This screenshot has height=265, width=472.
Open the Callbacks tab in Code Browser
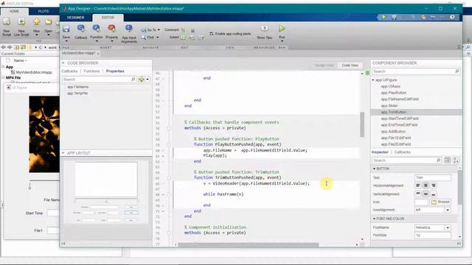[x=69, y=71]
